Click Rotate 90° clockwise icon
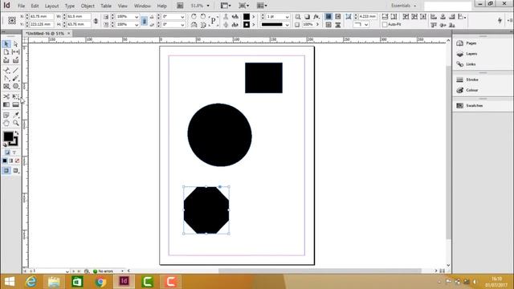The image size is (514, 289). pyautogui.click(x=194, y=16)
